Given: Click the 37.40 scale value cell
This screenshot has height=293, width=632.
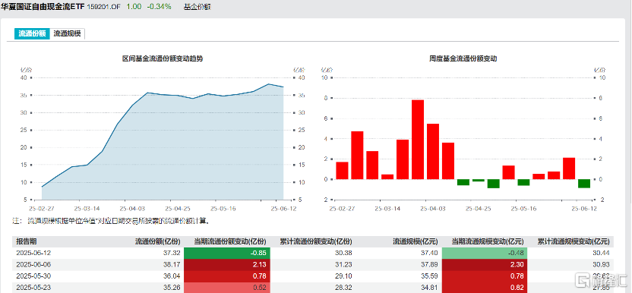Looking at the screenshot, I should click(429, 253).
